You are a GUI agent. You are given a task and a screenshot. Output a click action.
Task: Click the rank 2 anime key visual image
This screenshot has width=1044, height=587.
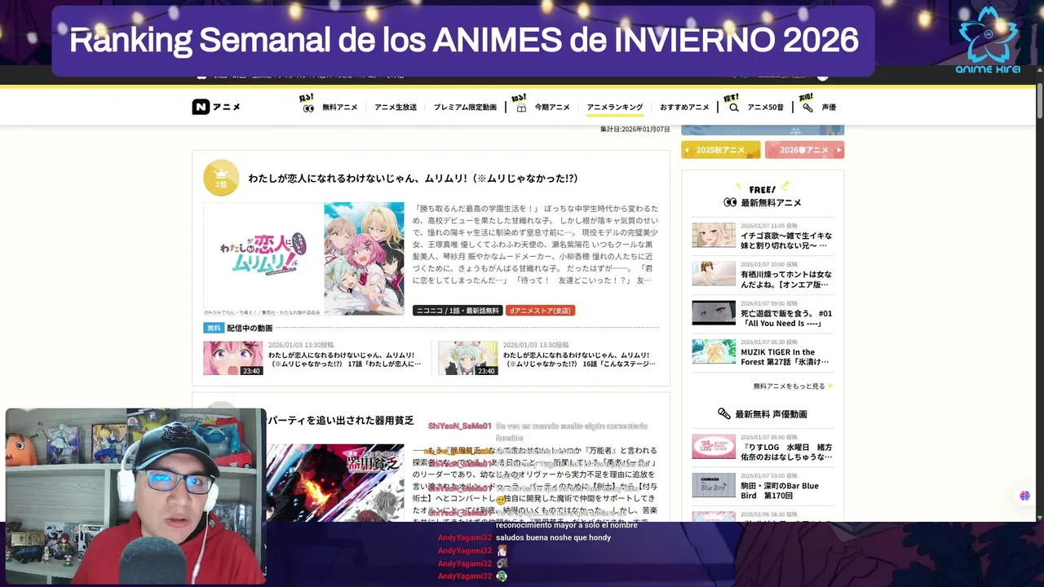(335, 483)
